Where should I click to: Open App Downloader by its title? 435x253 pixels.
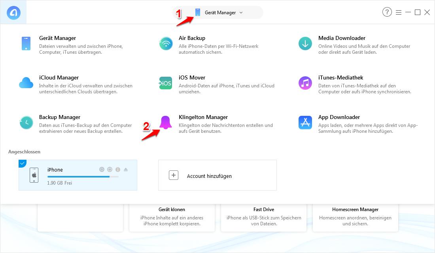[339, 117]
